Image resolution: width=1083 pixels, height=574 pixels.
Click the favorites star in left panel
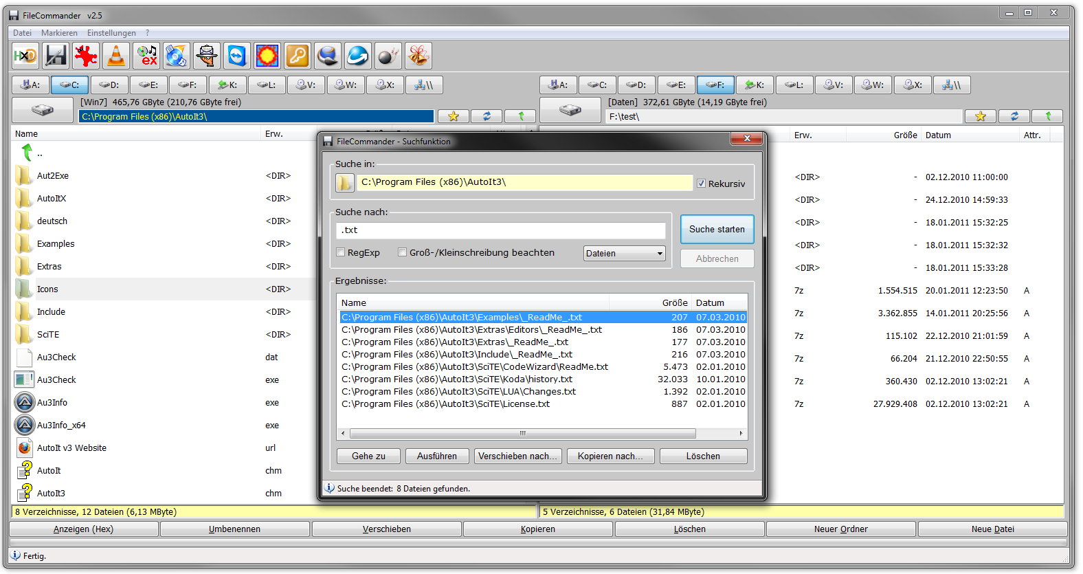click(x=454, y=116)
